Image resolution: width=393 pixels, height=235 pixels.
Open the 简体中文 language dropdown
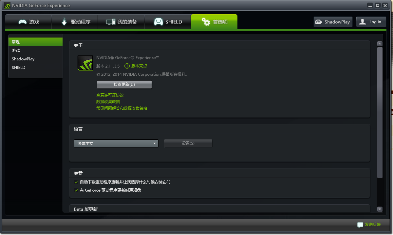116,143
